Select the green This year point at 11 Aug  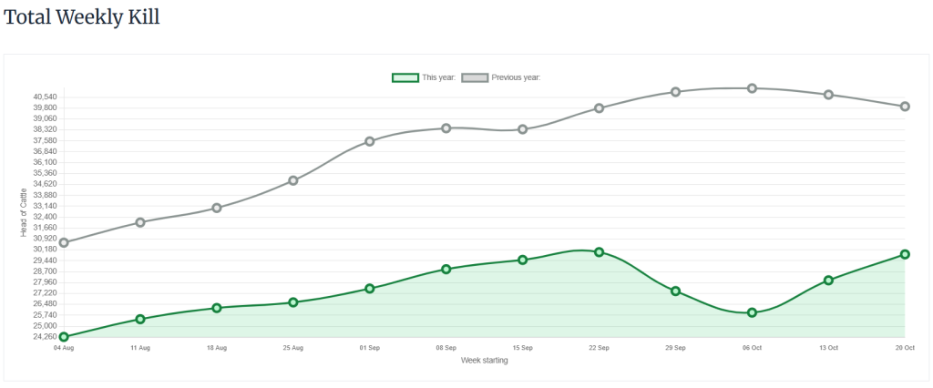pyautogui.click(x=140, y=319)
